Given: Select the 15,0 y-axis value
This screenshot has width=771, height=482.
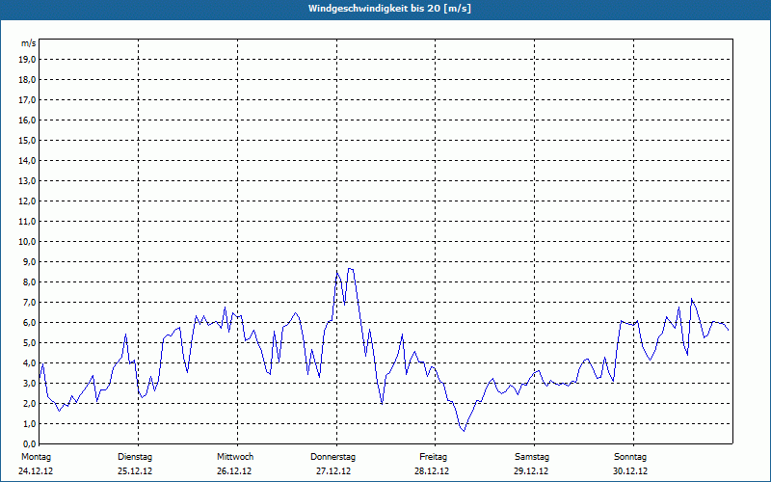Looking at the screenshot, I should 27,140.
